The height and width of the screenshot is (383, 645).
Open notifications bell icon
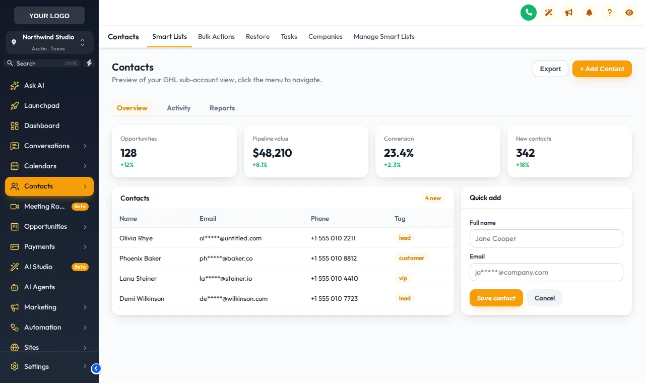[589, 13]
